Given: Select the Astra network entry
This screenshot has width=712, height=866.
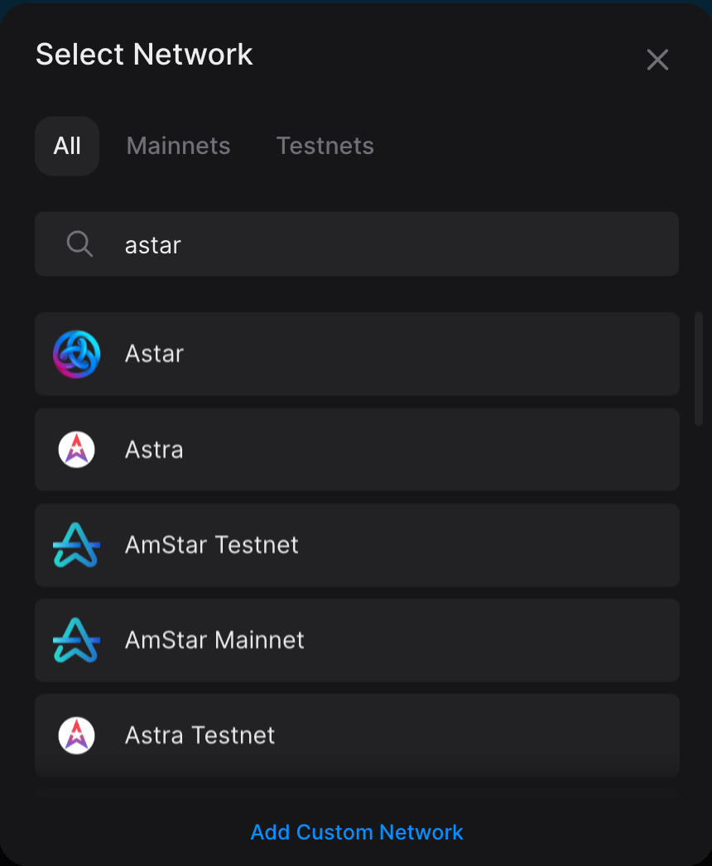Looking at the screenshot, I should [x=357, y=450].
